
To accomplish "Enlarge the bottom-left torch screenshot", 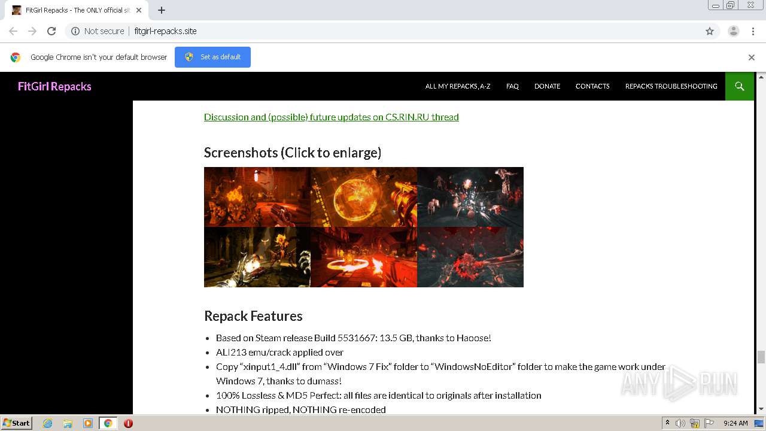I will [257, 257].
